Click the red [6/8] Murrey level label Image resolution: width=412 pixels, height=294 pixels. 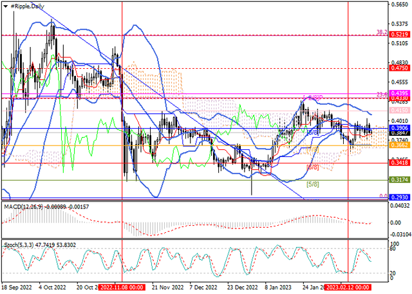(x=312, y=167)
